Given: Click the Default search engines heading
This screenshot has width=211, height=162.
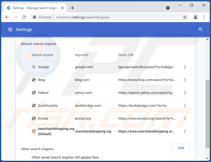Looking at the screenshot, I should click(39, 44).
